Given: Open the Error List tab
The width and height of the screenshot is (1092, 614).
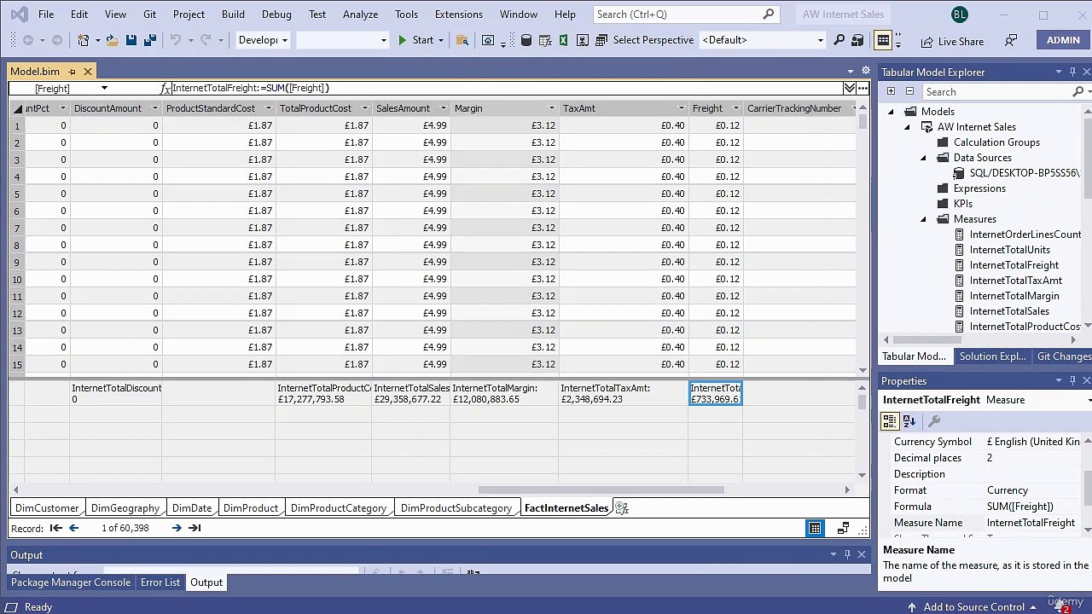Looking at the screenshot, I should [x=160, y=582].
